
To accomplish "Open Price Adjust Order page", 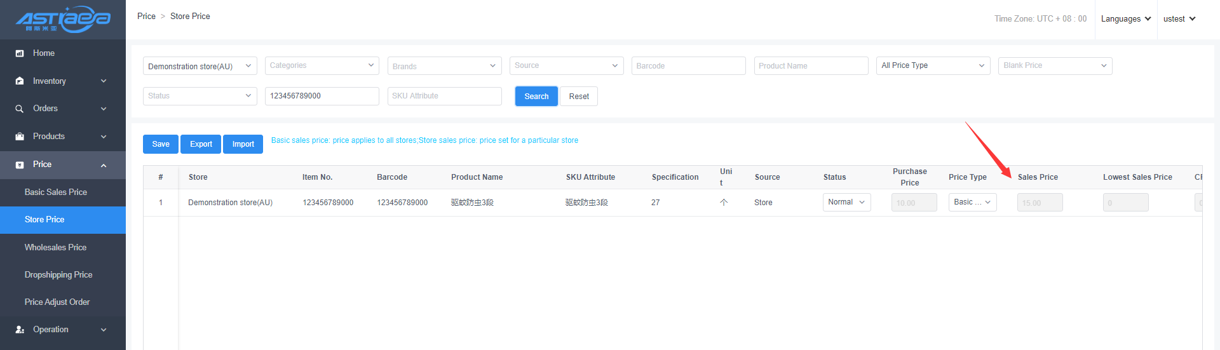I will (57, 302).
